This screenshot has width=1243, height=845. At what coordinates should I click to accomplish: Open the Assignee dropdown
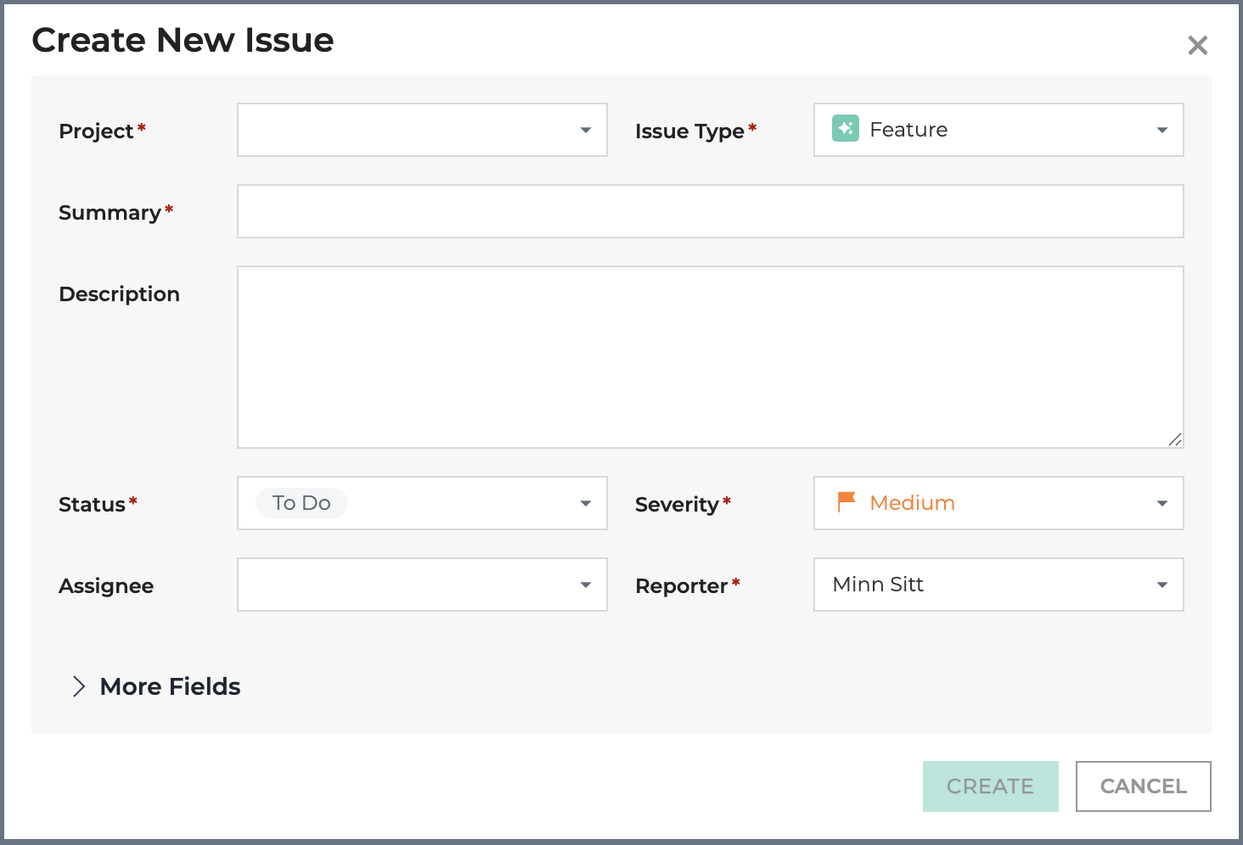click(422, 585)
